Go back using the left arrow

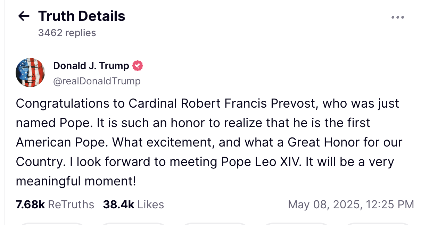pyautogui.click(x=24, y=16)
